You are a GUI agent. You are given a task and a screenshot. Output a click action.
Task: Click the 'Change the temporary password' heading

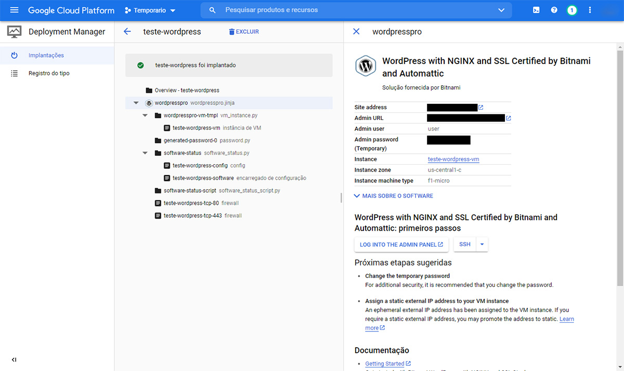(407, 276)
